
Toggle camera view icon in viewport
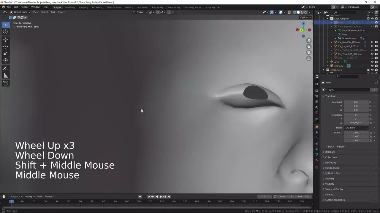pos(309,52)
